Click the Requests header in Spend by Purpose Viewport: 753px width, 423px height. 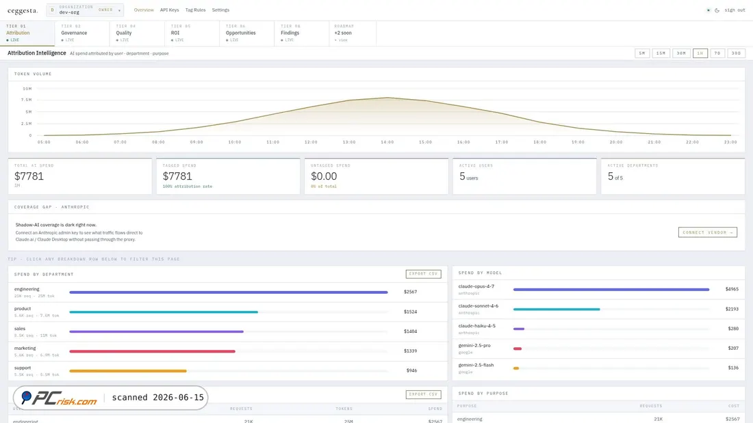651,406
